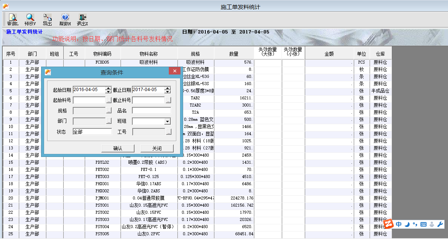Click the 查询L query toolbar icon
The image size is (448, 239).
[x=12, y=20]
